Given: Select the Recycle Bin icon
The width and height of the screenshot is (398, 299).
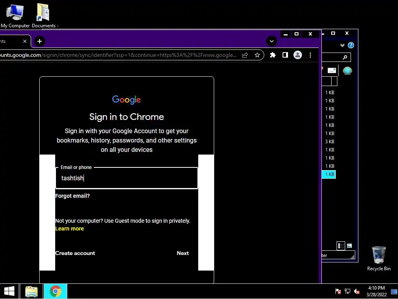Looking at the screenshot, I should coord(379,259).
